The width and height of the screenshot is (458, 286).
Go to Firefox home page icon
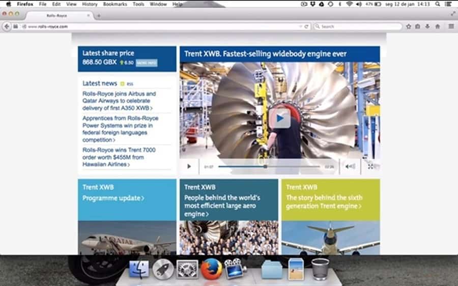click(438, 26)
